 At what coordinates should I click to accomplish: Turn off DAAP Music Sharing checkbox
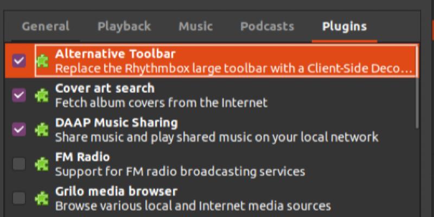19,130
